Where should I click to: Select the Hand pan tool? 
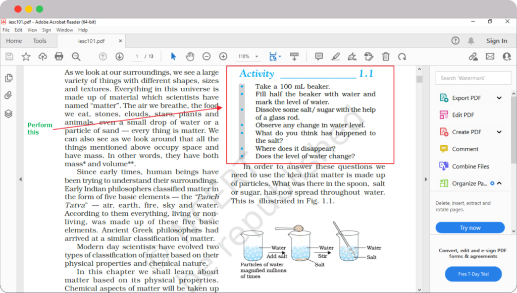190,56
